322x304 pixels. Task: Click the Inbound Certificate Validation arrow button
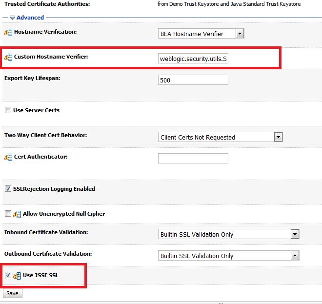coord(295,234)
